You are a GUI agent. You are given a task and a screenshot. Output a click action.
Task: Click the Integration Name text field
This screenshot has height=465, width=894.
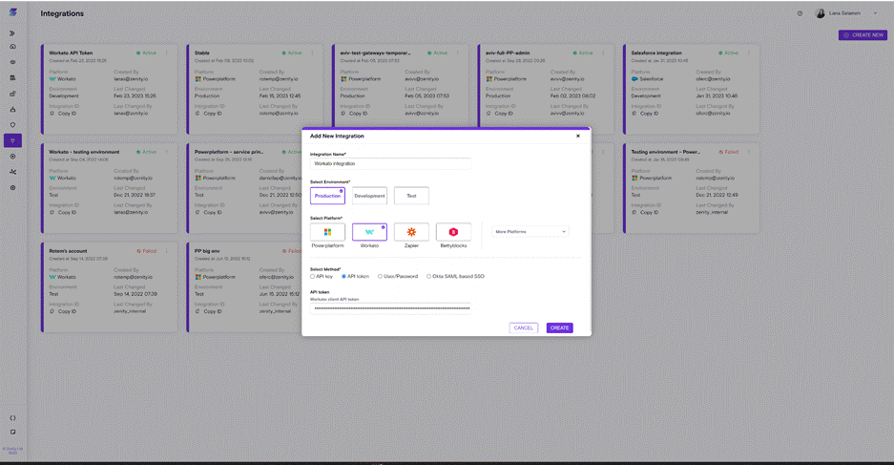point(390,163)
